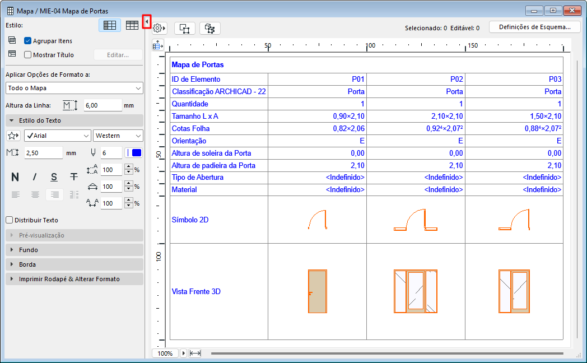This screenshot has height=363, width=587.
Task: Enable Mostrar Título checkbox
Action: (x=27, y=55)
